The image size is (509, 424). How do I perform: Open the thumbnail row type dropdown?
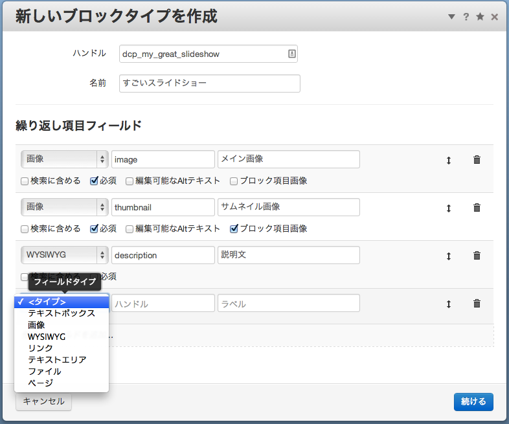[x=64, y=207]
